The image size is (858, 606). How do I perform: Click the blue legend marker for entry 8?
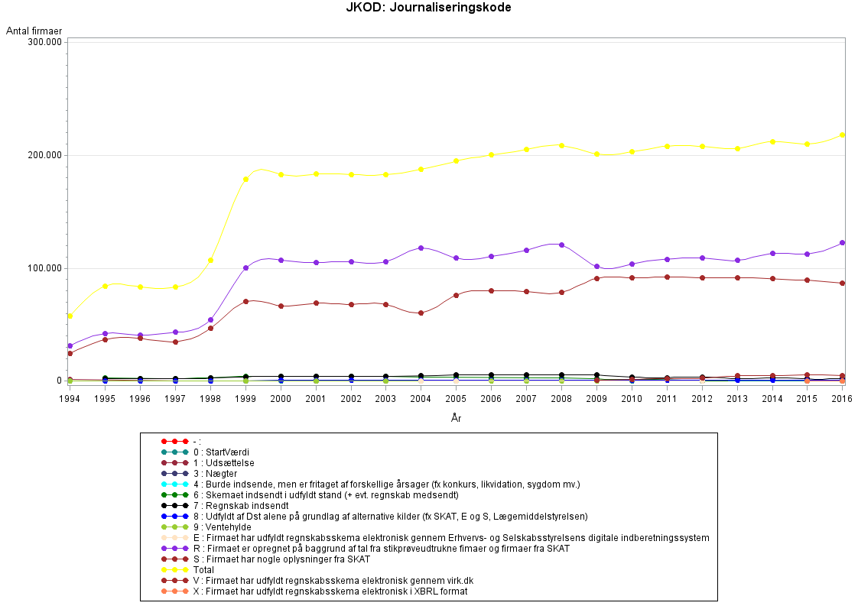(174, 516)
